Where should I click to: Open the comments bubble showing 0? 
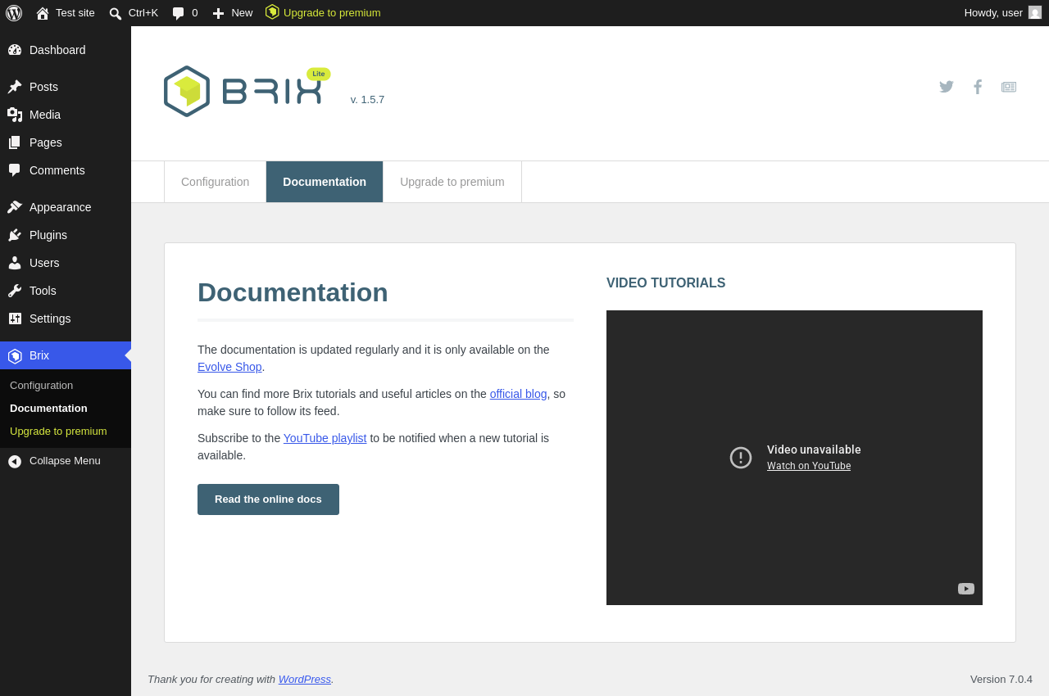pos(185,13)
